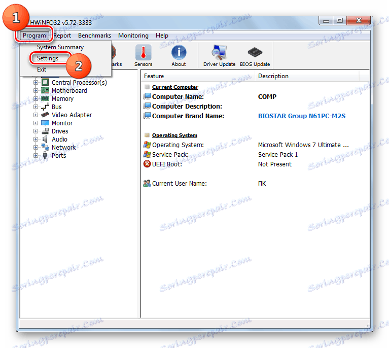Expand the Ports tree node
The height and width of the screenshot is (348, 389).
(x=36, y=155)
